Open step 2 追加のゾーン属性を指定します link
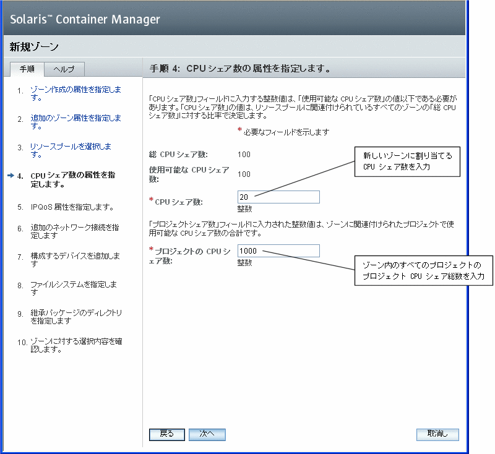The image size is (495, 454). click(x=75, y=122)
